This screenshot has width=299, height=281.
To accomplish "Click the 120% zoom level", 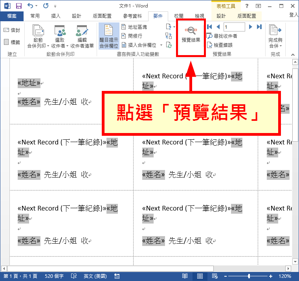I will [x=285, y=276].
